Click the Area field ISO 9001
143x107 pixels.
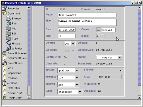pyautogui.click(x=110, y=77)
